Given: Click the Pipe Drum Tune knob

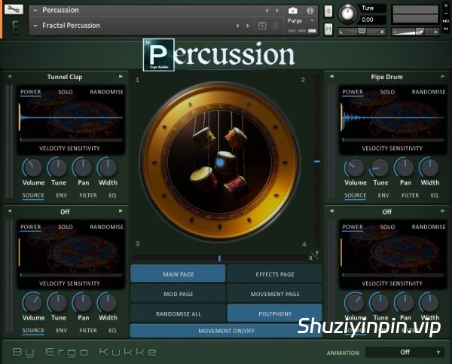Looking at the screenshot, I should tap(380, 167).
